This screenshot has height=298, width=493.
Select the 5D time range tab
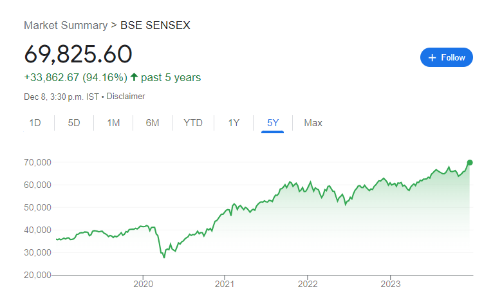(x=74, y=122)
